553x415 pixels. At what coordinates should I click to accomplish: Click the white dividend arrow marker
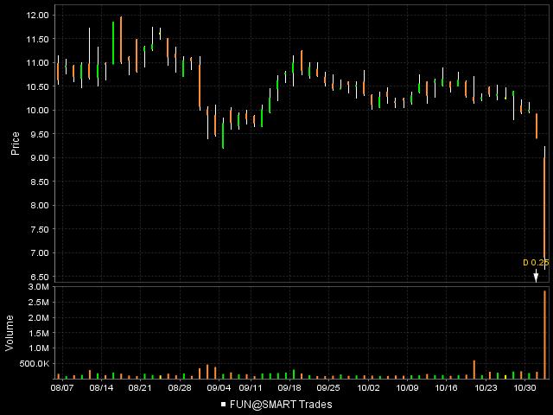pos(536,275)
